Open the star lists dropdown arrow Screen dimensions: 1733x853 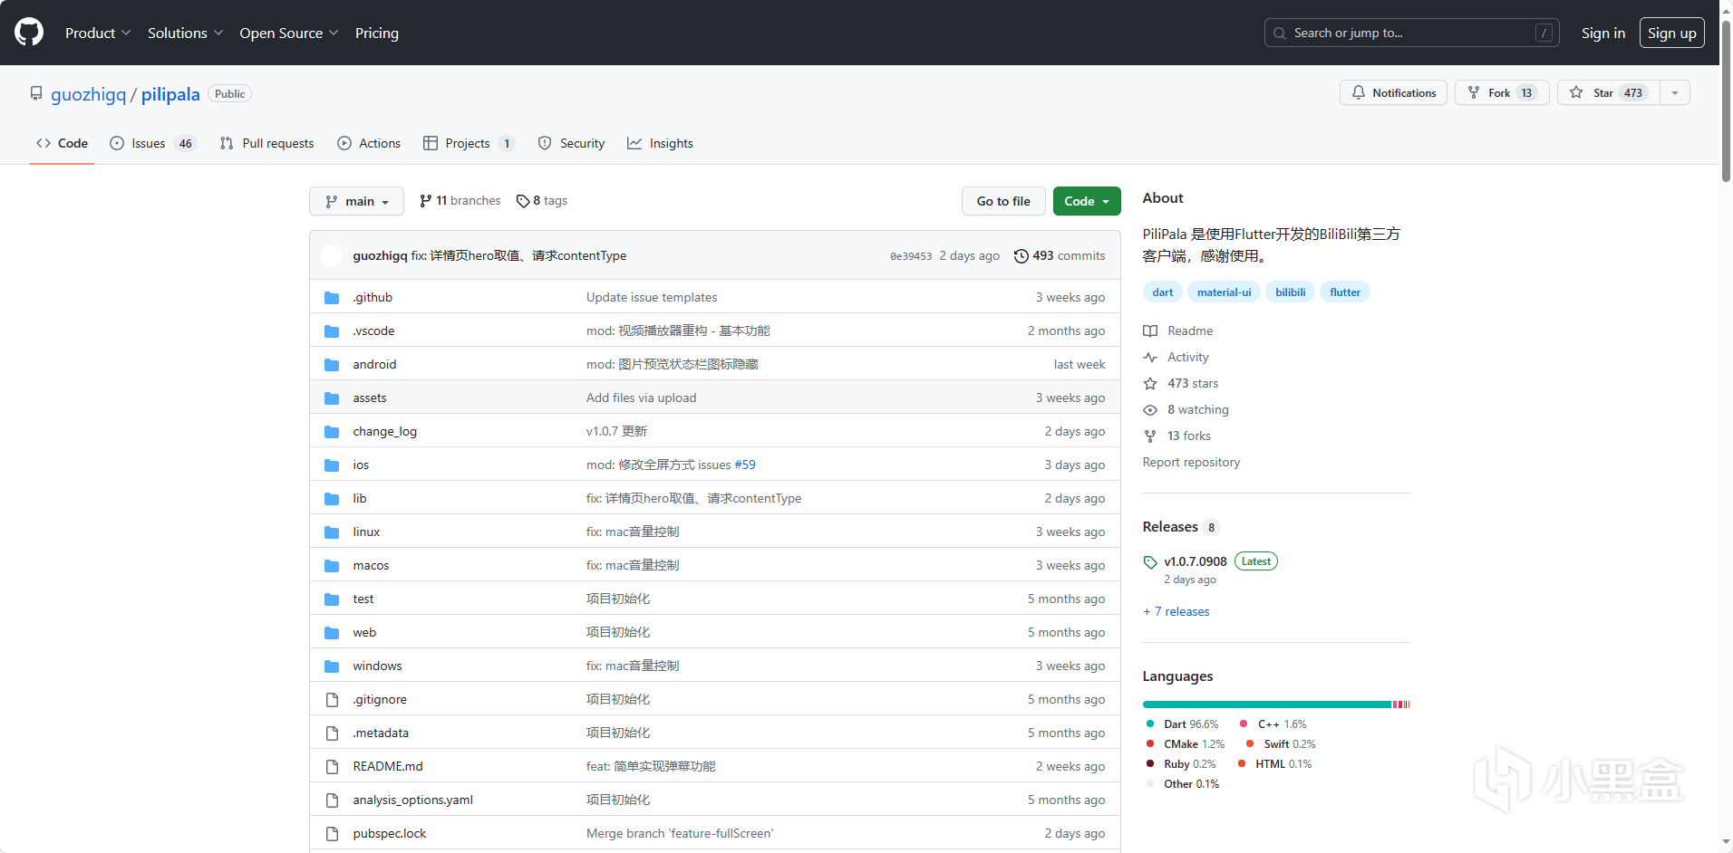pos(1675,92)
